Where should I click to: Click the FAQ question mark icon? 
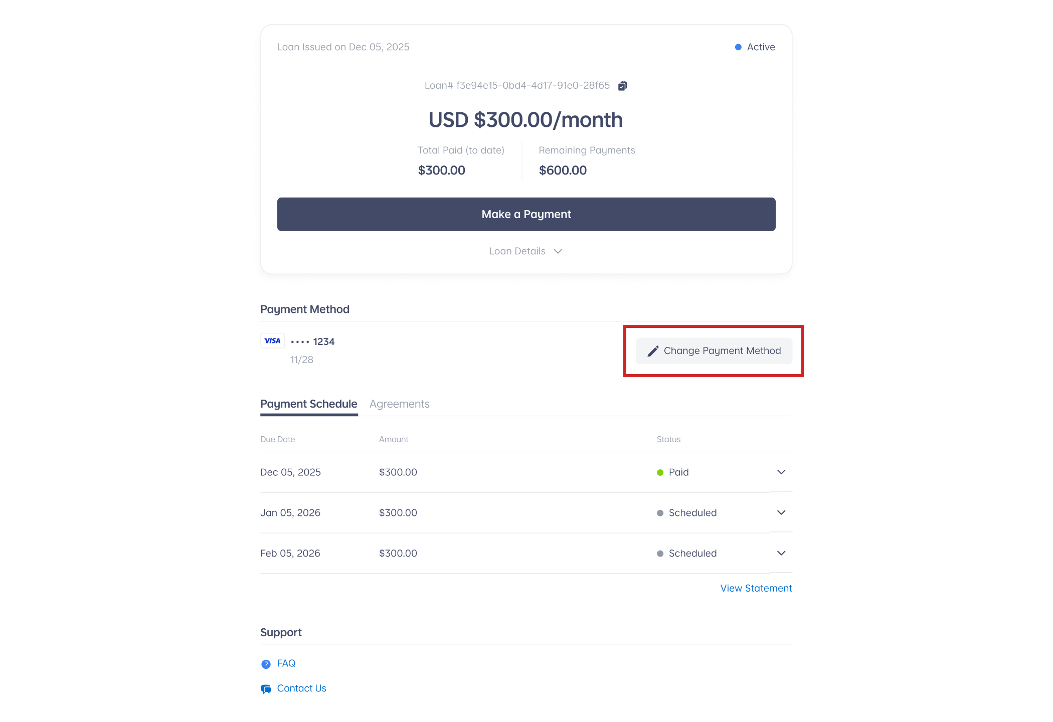coord(265,663)
